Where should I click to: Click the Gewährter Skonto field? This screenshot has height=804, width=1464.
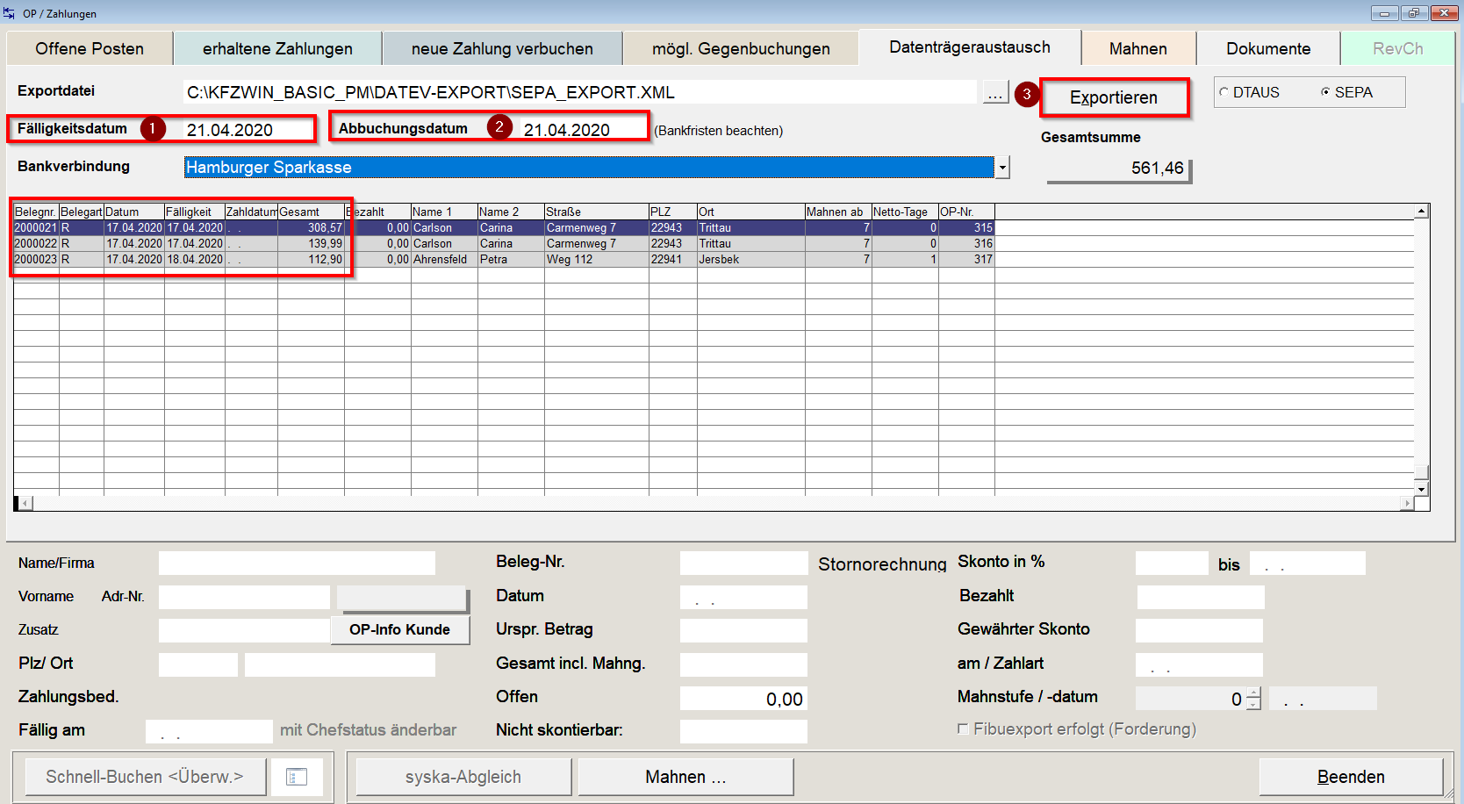(x=1199, y=630)
